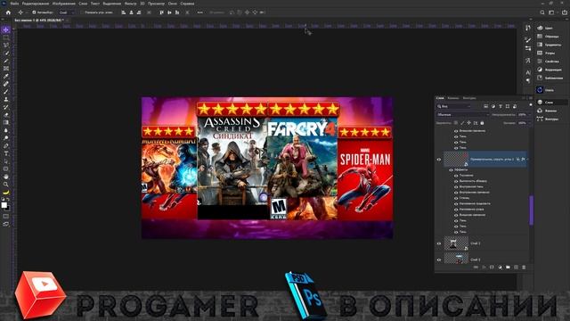The image size is (570, 321).
Task: Switch to the Контуры tab in Layers panel
Action: tap(469, 98)
